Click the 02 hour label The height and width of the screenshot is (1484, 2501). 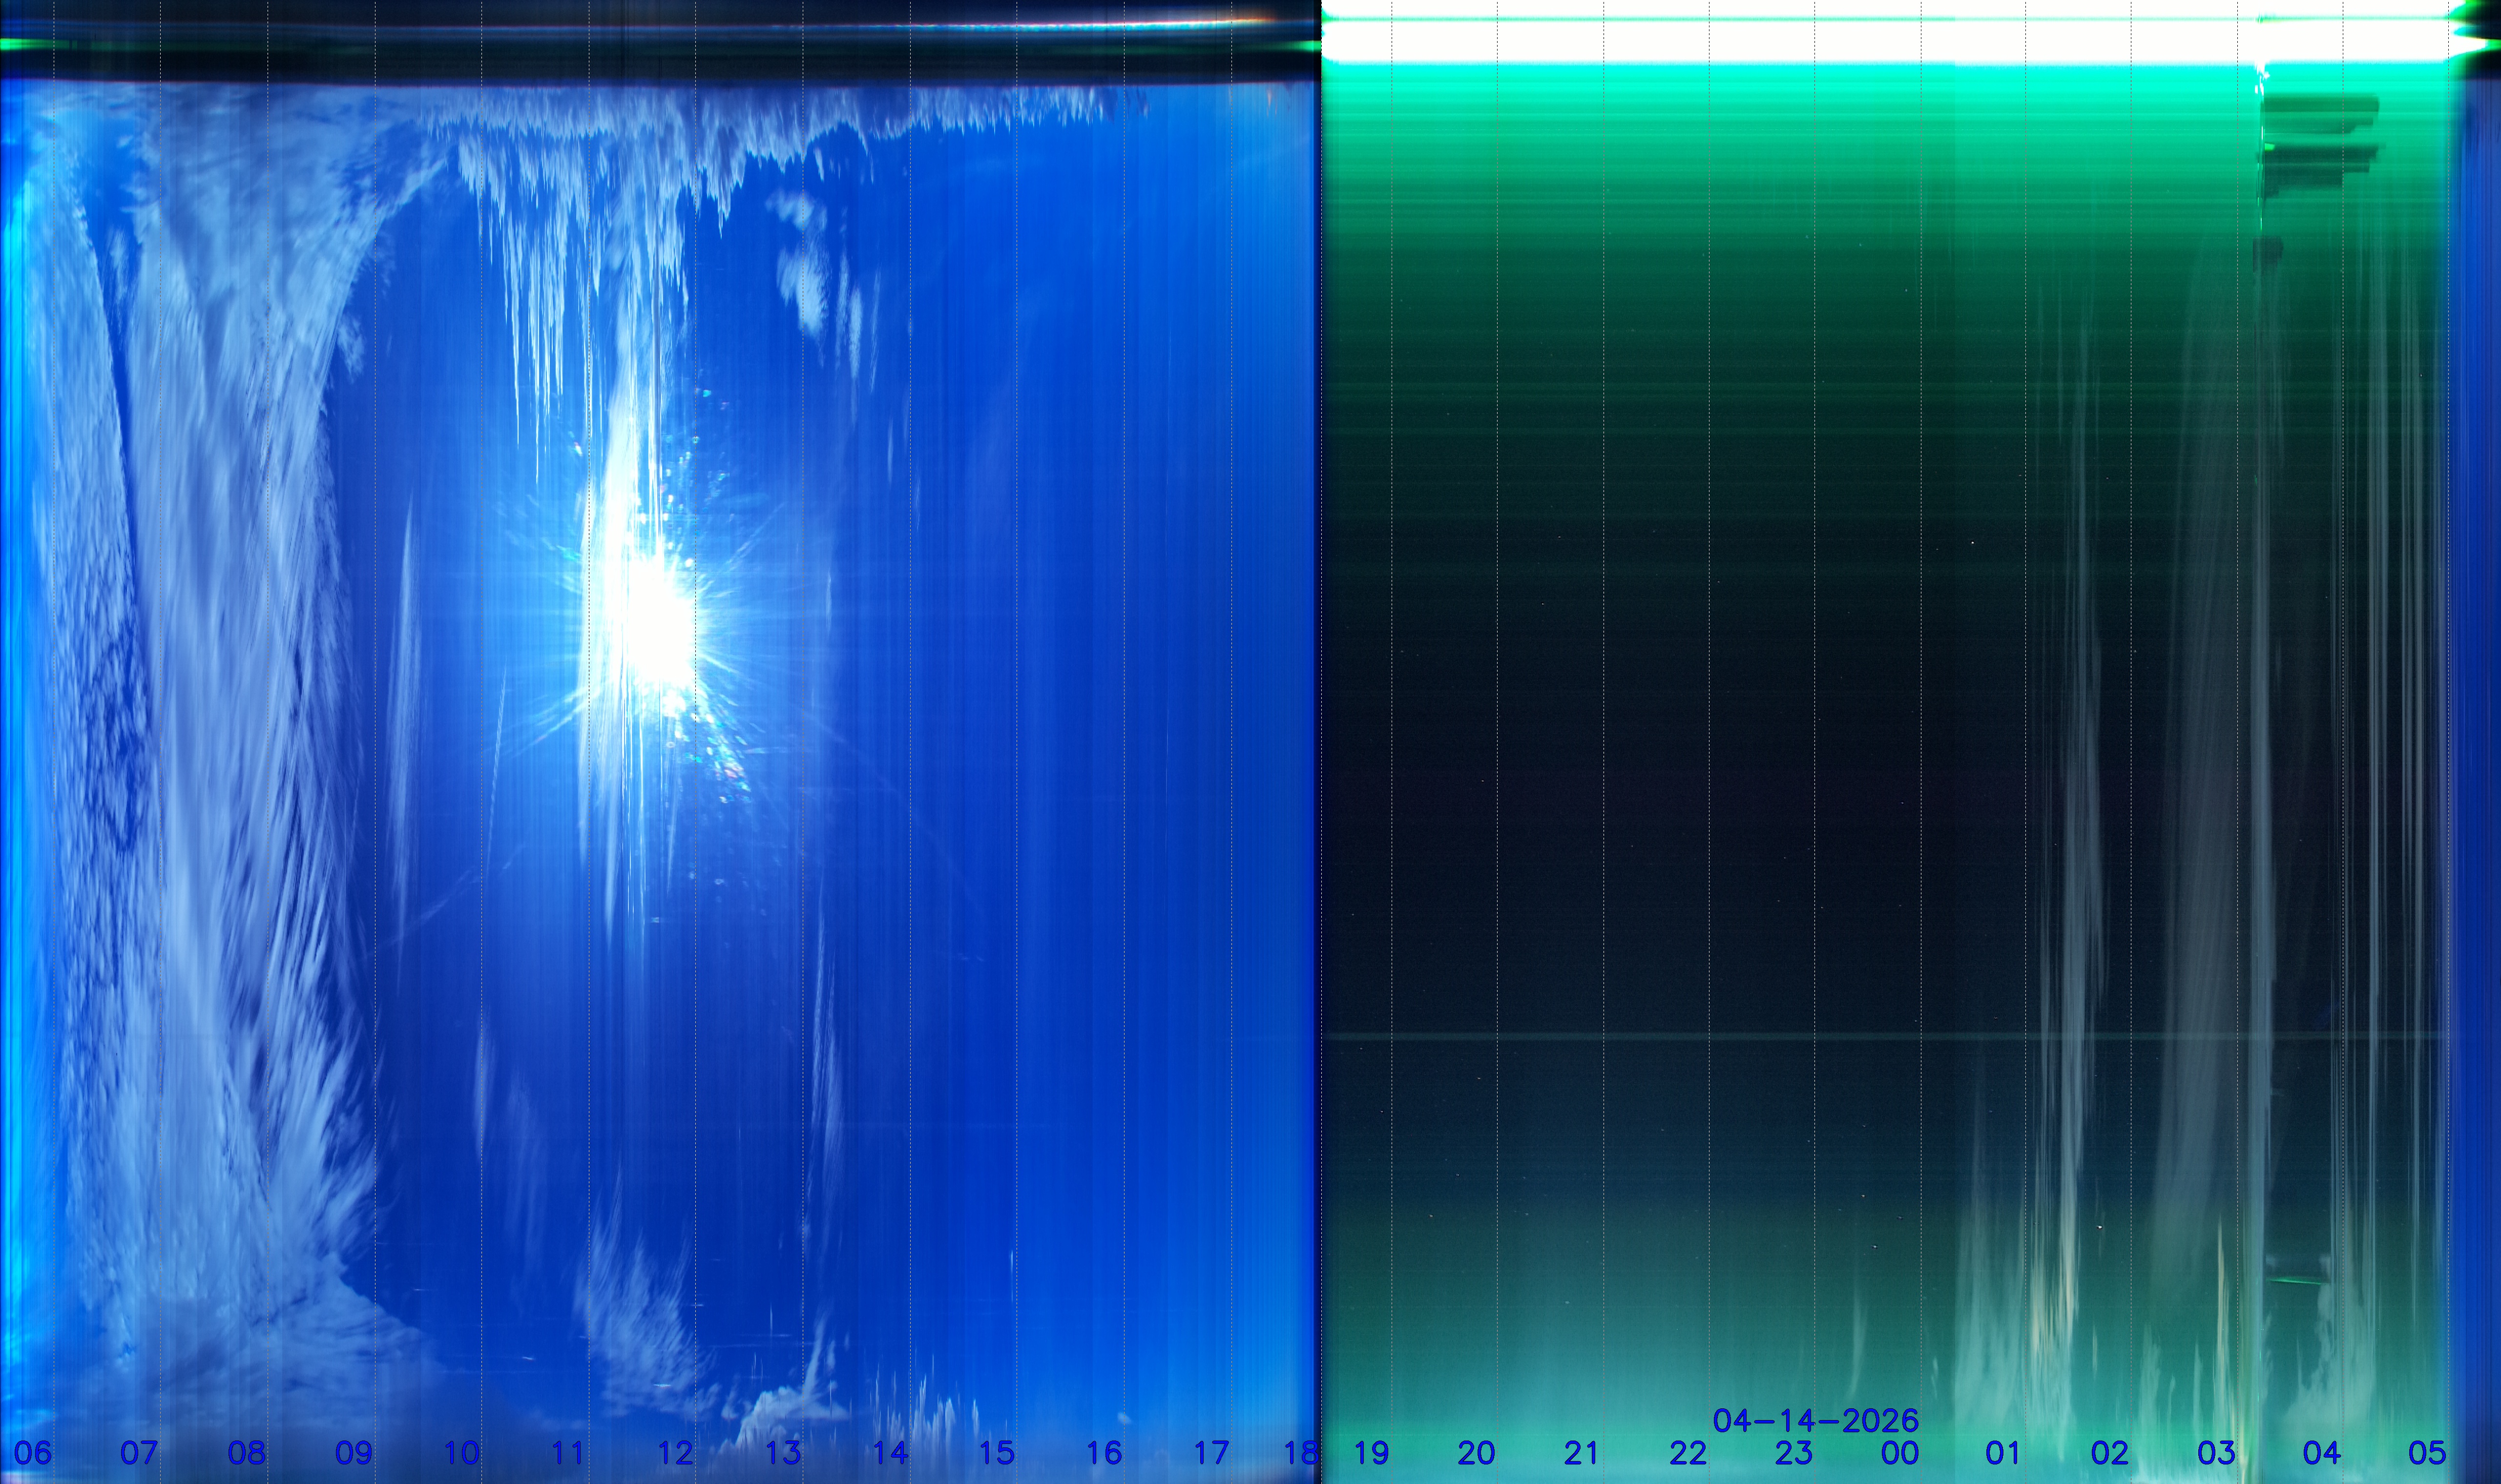pos(2109,1452)
